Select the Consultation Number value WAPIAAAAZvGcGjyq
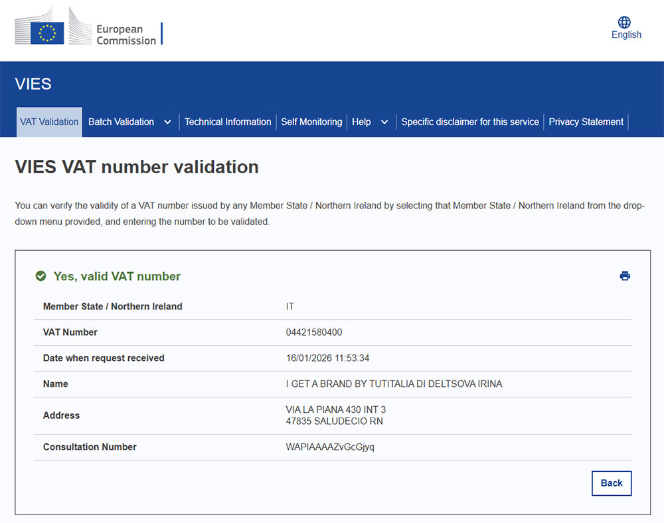 pyautogui.click(x=329, y=447)
